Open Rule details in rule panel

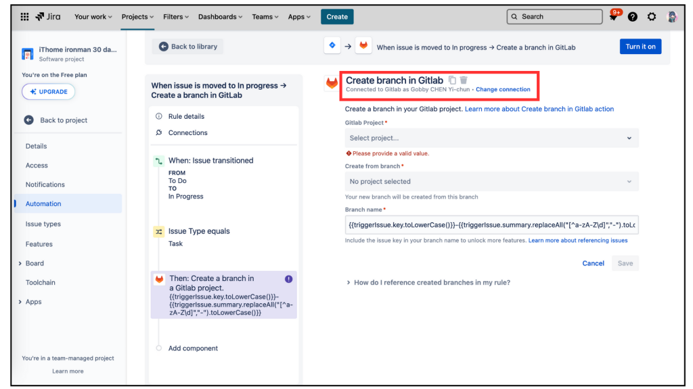point(186,116)
